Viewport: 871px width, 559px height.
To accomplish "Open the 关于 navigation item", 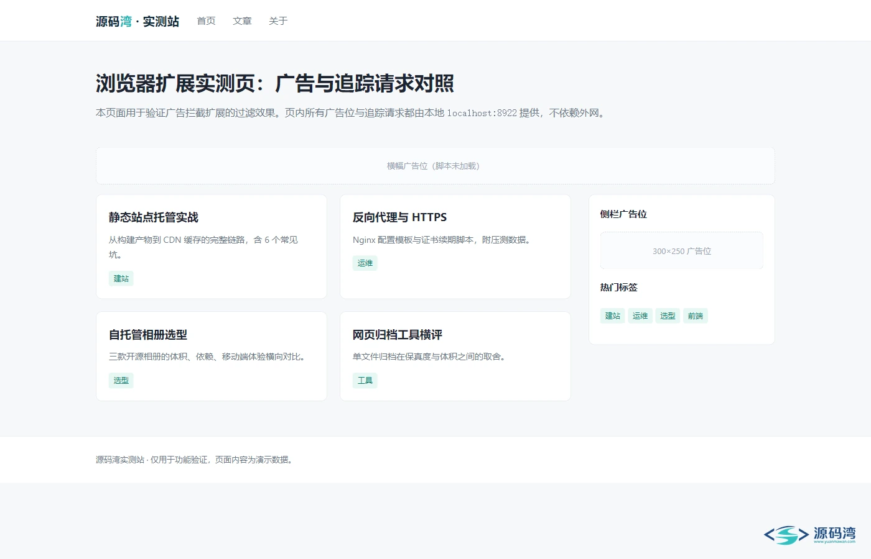I will [278, 21].
